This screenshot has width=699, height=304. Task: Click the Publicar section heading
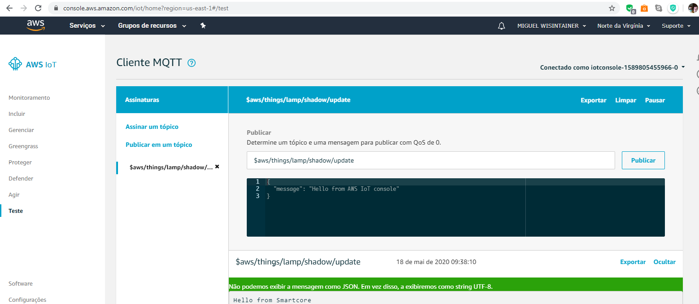[259, 133]
